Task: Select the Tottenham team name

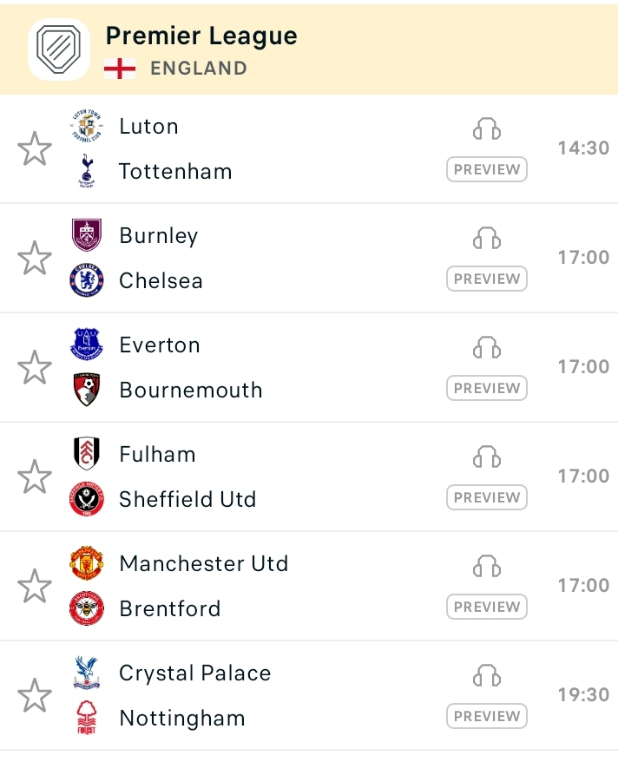Action: pos(175,172)
